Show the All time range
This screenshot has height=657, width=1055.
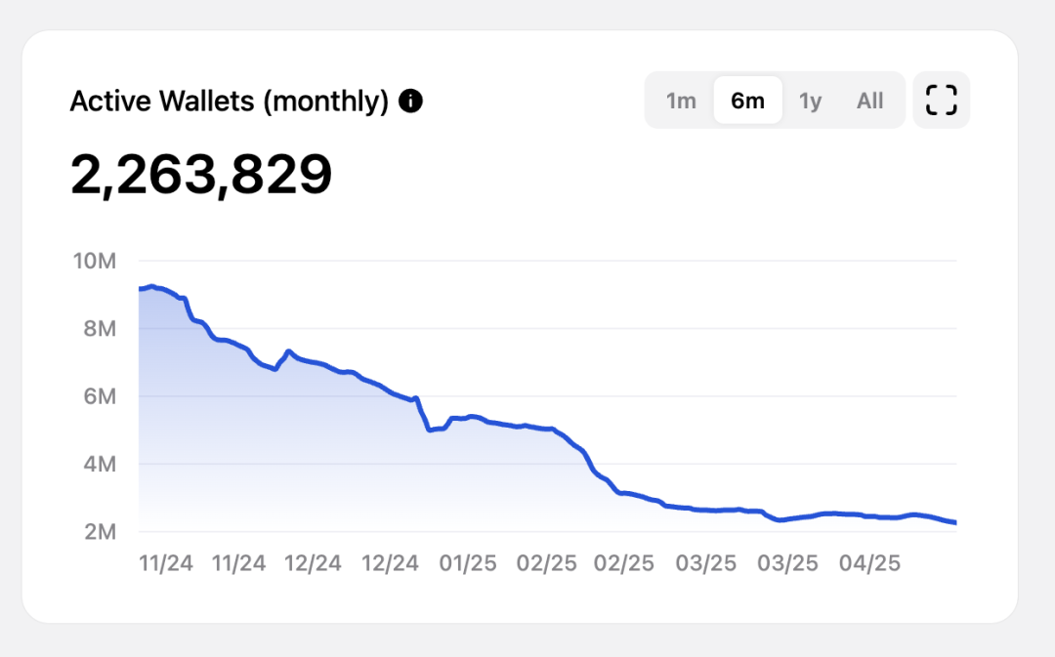(x=869, y=101)
